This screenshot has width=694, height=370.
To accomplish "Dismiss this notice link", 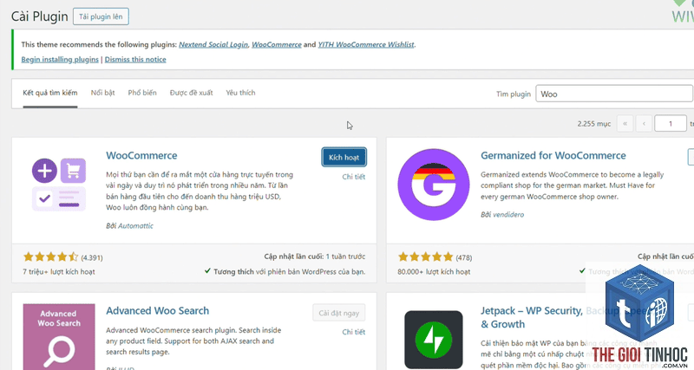I will pos(135,59).
